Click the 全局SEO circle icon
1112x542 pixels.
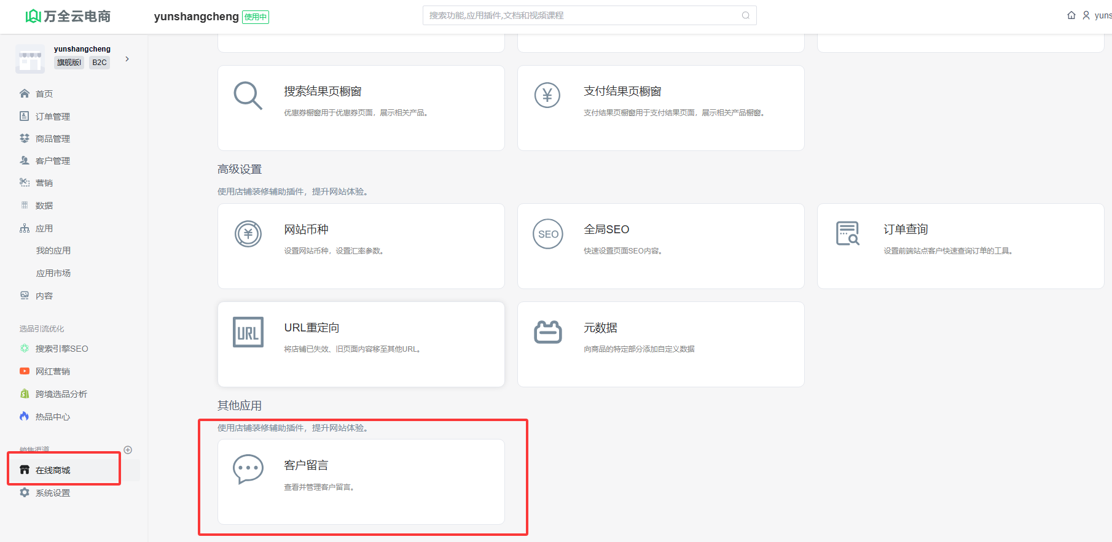pyautogui.click(x=547, y=234)
